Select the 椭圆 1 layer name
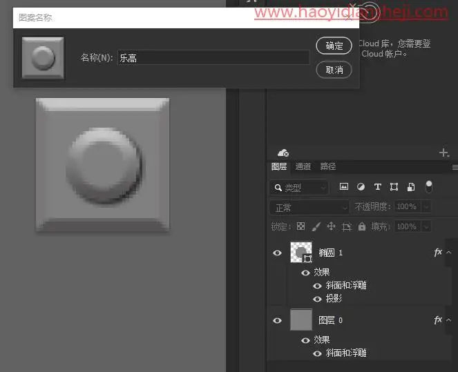 [x=330, y=253]
